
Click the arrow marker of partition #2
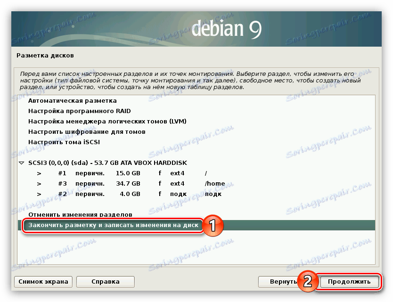[39, 194]
